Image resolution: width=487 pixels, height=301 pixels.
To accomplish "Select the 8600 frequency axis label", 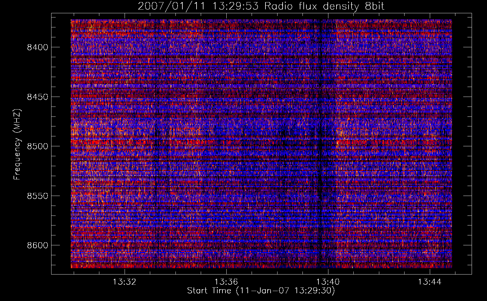I will pyautogui.click(x=37, y=245).
